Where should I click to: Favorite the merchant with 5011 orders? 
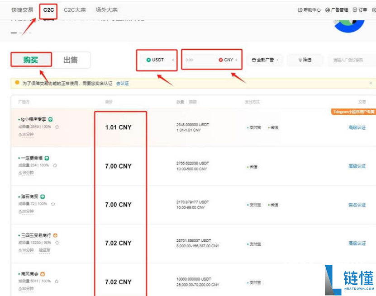click(57, 281)
